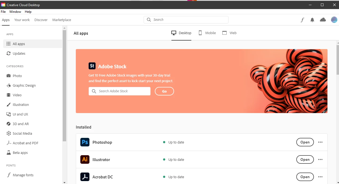Click the sidebar scrollbar up arrow
The height and width of the screenshot is (184, 339).
pyautogui.click(x=64, y=27)
